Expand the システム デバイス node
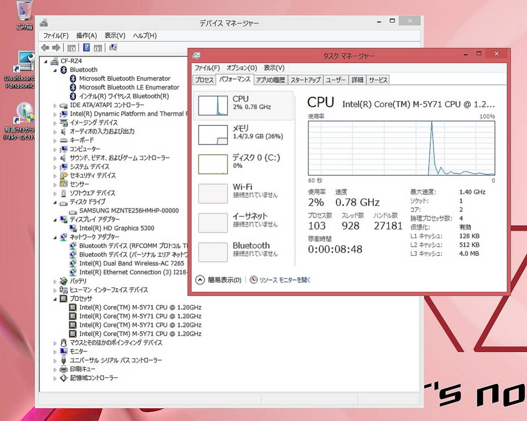The height and width of the screenshot is (421, 527). click(x=55, y=167)
